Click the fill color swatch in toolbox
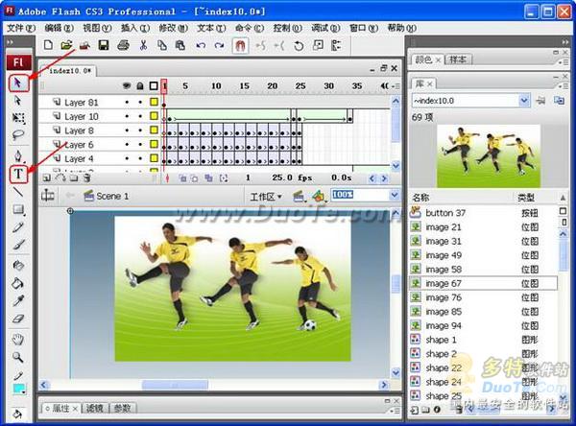This screenshot has height=426, width=576. pyautogui.click(x=18, y=389)
